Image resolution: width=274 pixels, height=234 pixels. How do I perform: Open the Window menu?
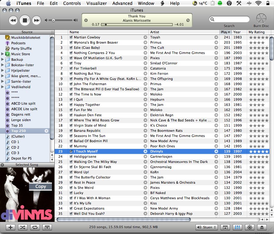coord(146,3)
